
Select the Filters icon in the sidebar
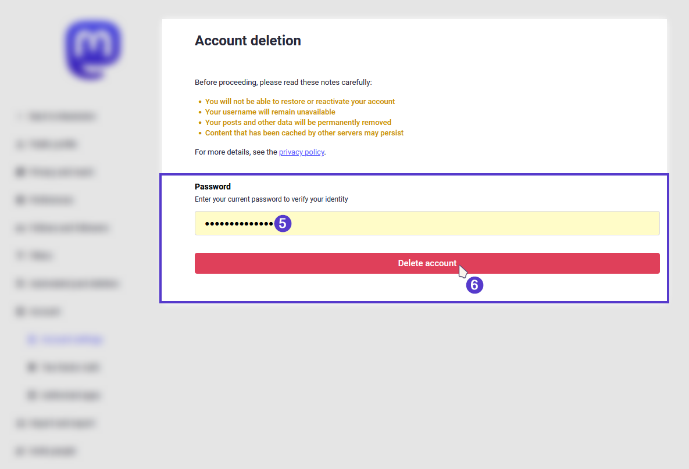click(20, 255)
